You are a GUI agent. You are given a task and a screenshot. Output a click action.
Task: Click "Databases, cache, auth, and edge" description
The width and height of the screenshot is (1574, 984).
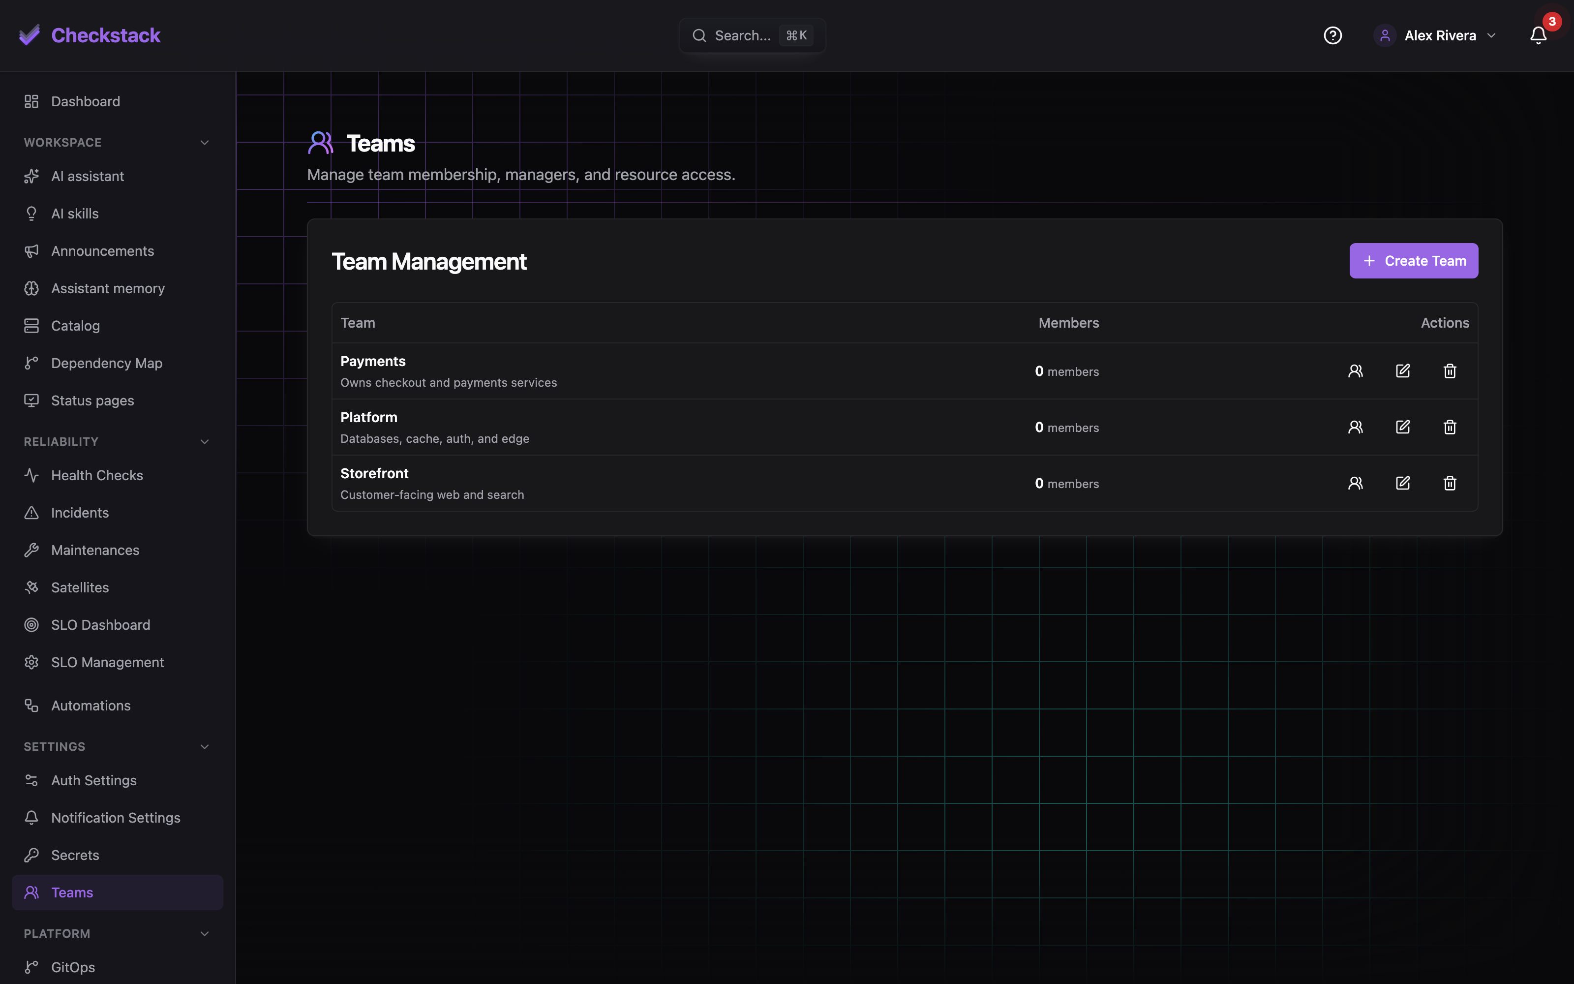coord(434,439)
